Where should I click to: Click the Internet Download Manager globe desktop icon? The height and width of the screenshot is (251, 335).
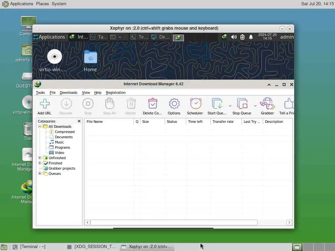click(x=27, y=187)
